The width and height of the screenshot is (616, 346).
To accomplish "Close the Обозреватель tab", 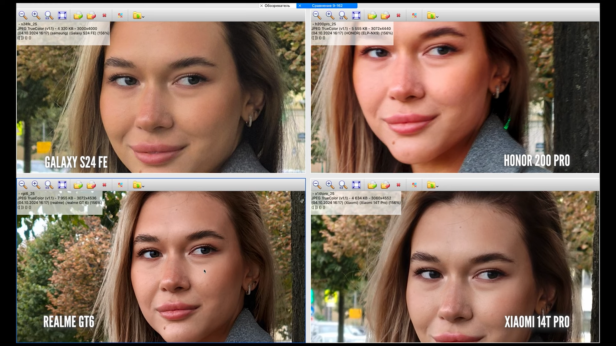I will 261,6.
